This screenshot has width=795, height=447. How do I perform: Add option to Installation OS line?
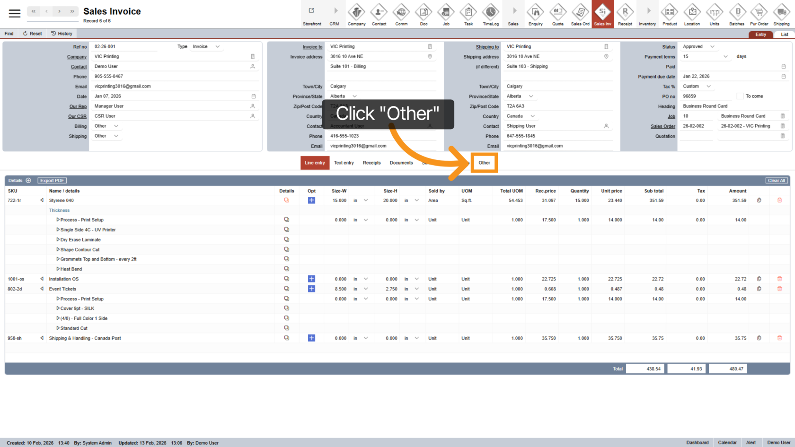311,279
